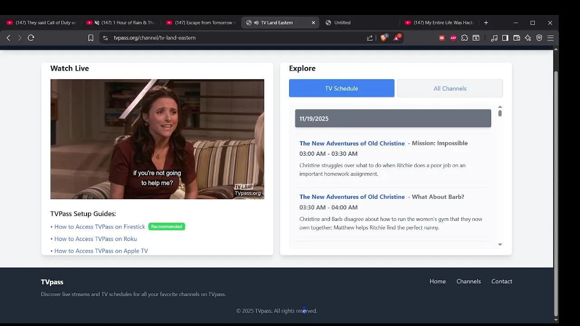Open Old Christine Mission: Impossible listing
This screenshot has width=580, height=326.
tap(352, 143)
